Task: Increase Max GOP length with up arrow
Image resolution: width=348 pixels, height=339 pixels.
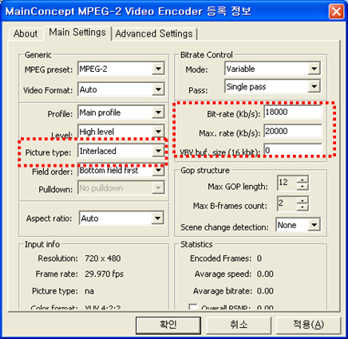Action: (303, 179)
